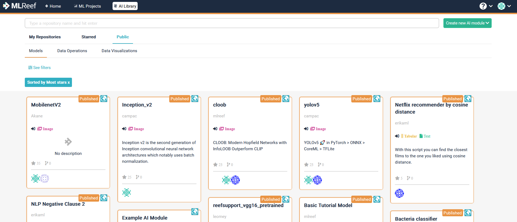Expand the Create new AI module dropdown
Screen dimensions: 517x222
click(x=467, y=23)
